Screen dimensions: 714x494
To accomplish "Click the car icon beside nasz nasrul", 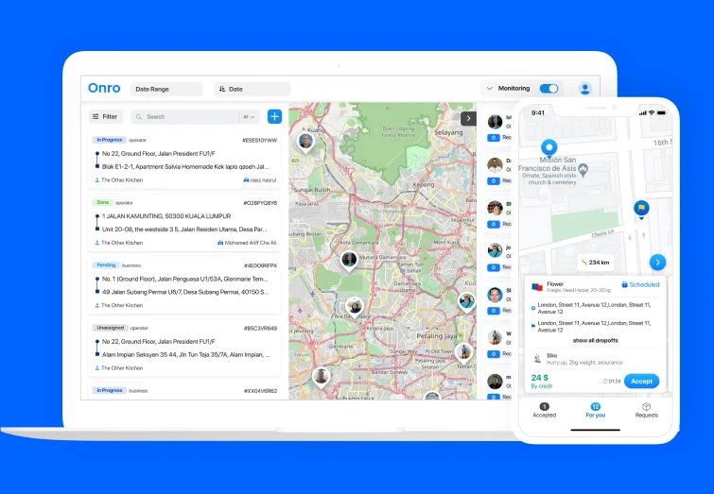I will pos(246,180).
